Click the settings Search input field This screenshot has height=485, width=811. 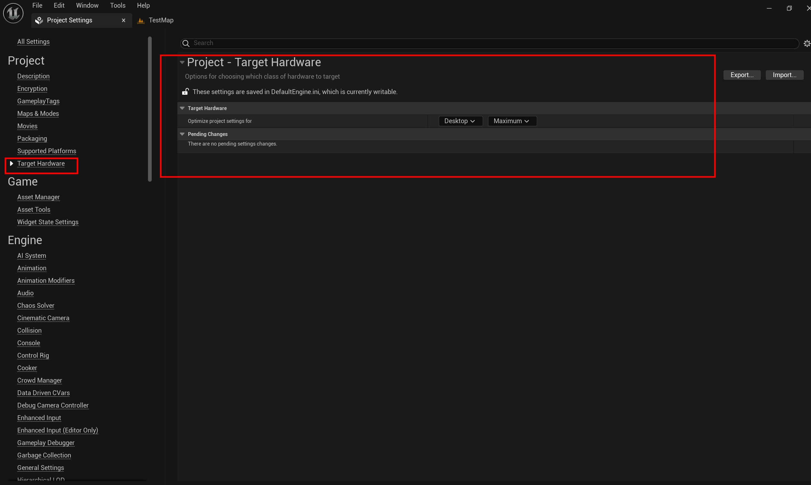pos(490,43)
